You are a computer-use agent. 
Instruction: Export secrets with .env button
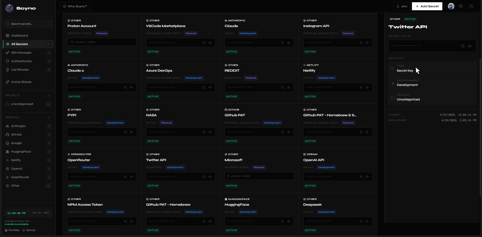[402, 6]
